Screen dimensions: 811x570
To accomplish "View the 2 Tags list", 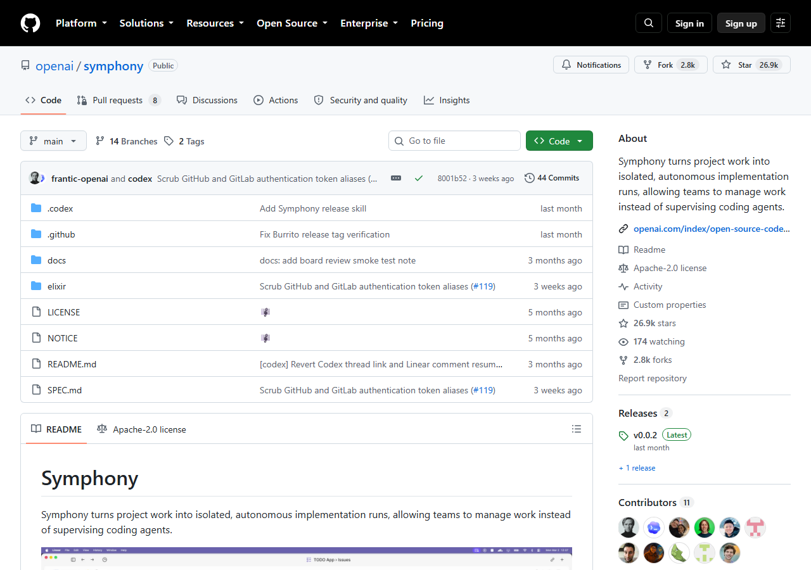I will click(x=184, y=141).
